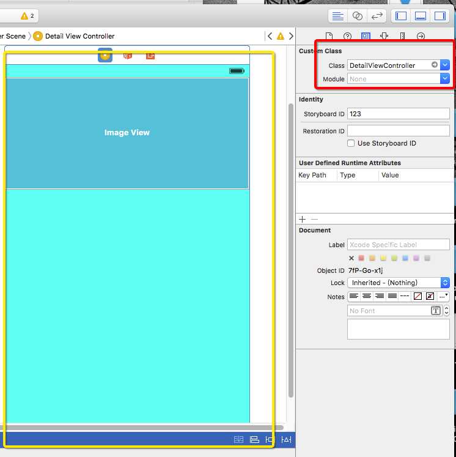Viewport: 456px width, 457px height.
Task: Click the No Font field
Action: [389, 311]
